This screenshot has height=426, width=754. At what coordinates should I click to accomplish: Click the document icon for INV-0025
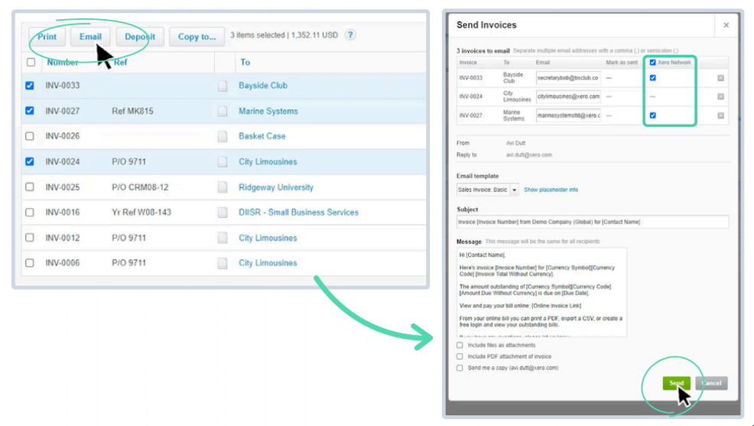pos(223,187)
